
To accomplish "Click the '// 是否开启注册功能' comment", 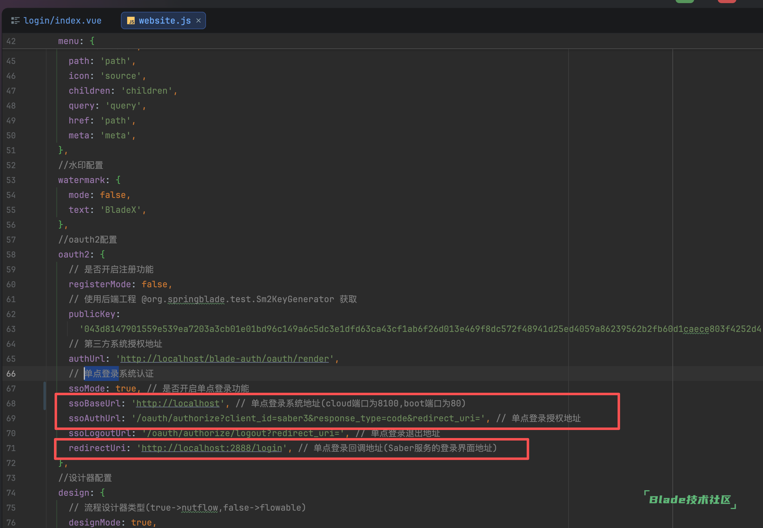I will 111,269.
